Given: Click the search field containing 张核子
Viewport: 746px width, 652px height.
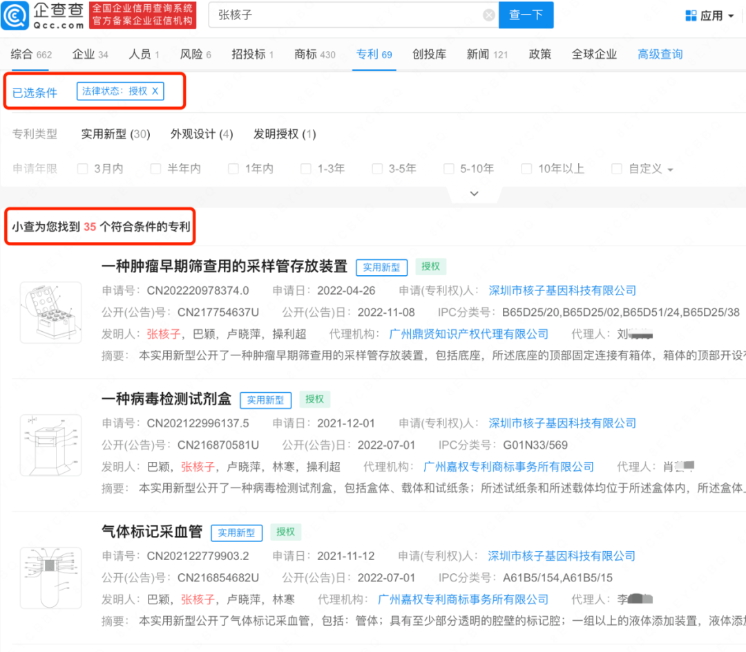Looking at the screenshot, I should click(x=354, y=15).
